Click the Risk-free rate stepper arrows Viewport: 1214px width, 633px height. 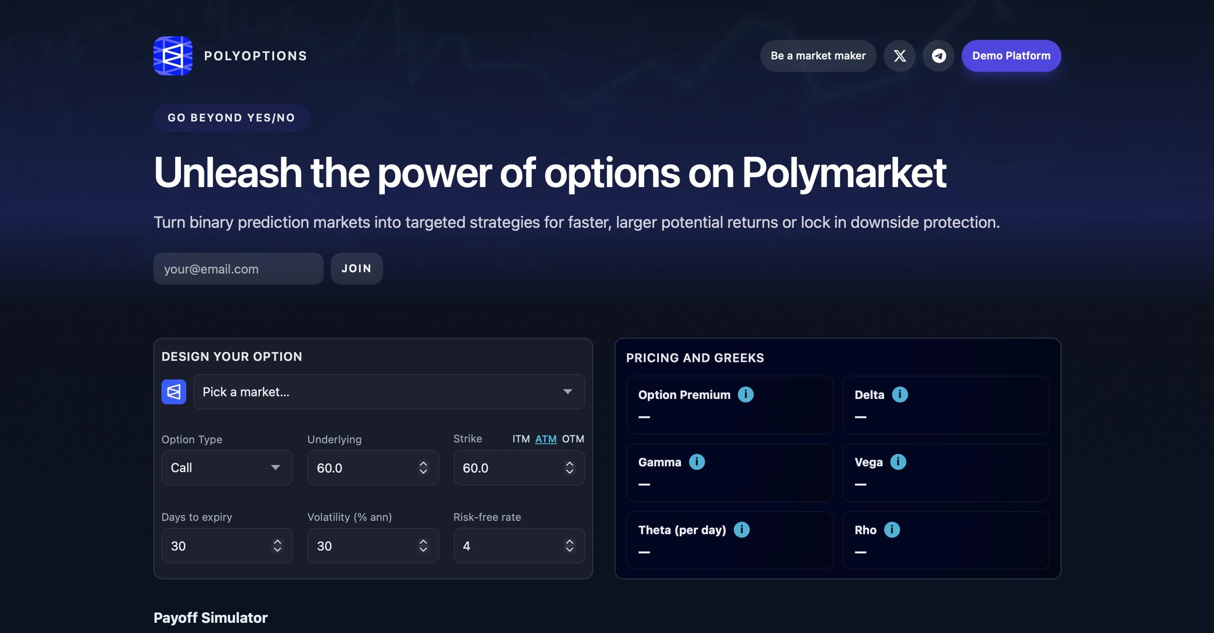click(x=569, y=546)
